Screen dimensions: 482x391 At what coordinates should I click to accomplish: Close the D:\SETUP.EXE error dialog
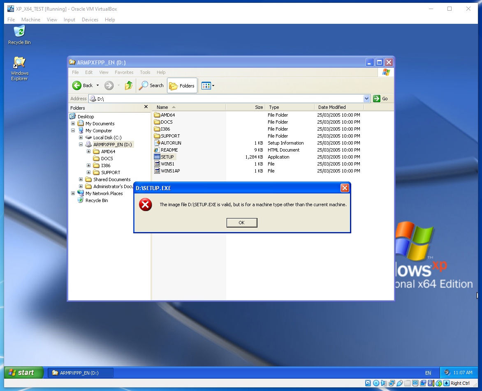(x=345, y=188)
